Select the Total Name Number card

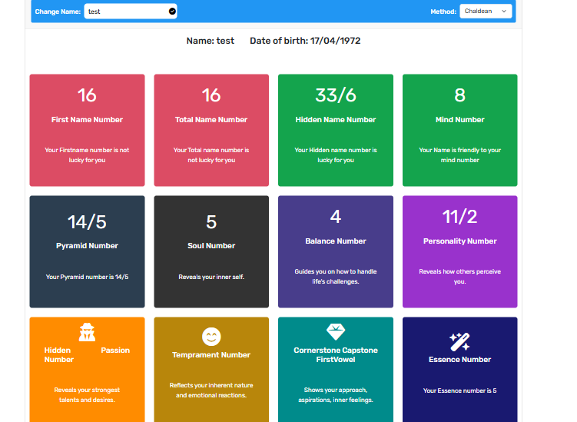click(211, 130)
